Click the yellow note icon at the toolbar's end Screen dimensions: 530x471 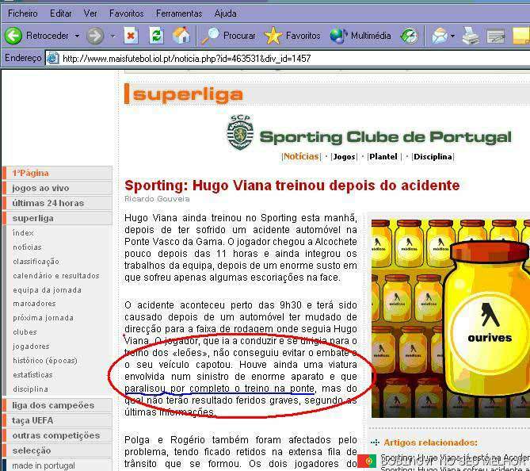(521, 36)
